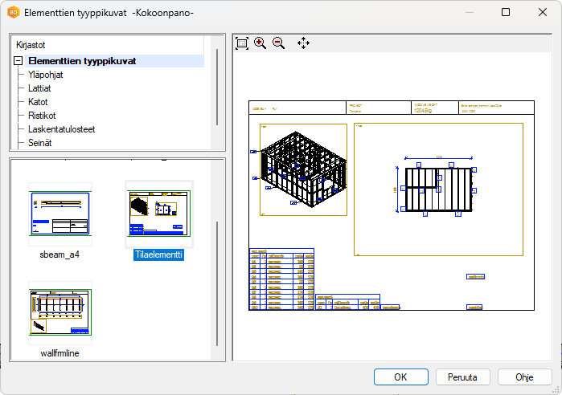This screenshot has height=395, width=562.
Task: Click the zoom extents fit icon
Action: pos(242,43)
